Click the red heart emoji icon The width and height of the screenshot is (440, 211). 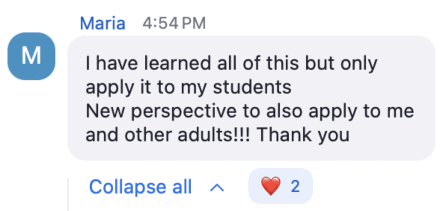tap(271, 187)
